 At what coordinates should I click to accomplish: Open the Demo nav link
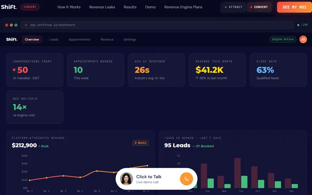click(150, 7)
